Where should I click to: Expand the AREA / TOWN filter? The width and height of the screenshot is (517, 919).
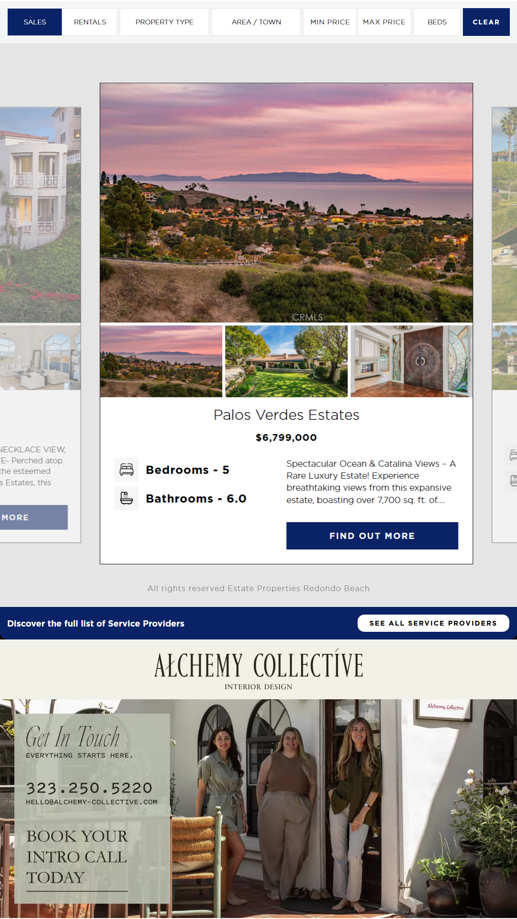256,22
